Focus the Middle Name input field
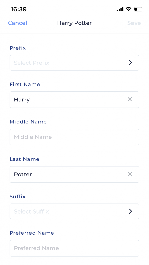149x265 pixels. (x=74, y=137)
